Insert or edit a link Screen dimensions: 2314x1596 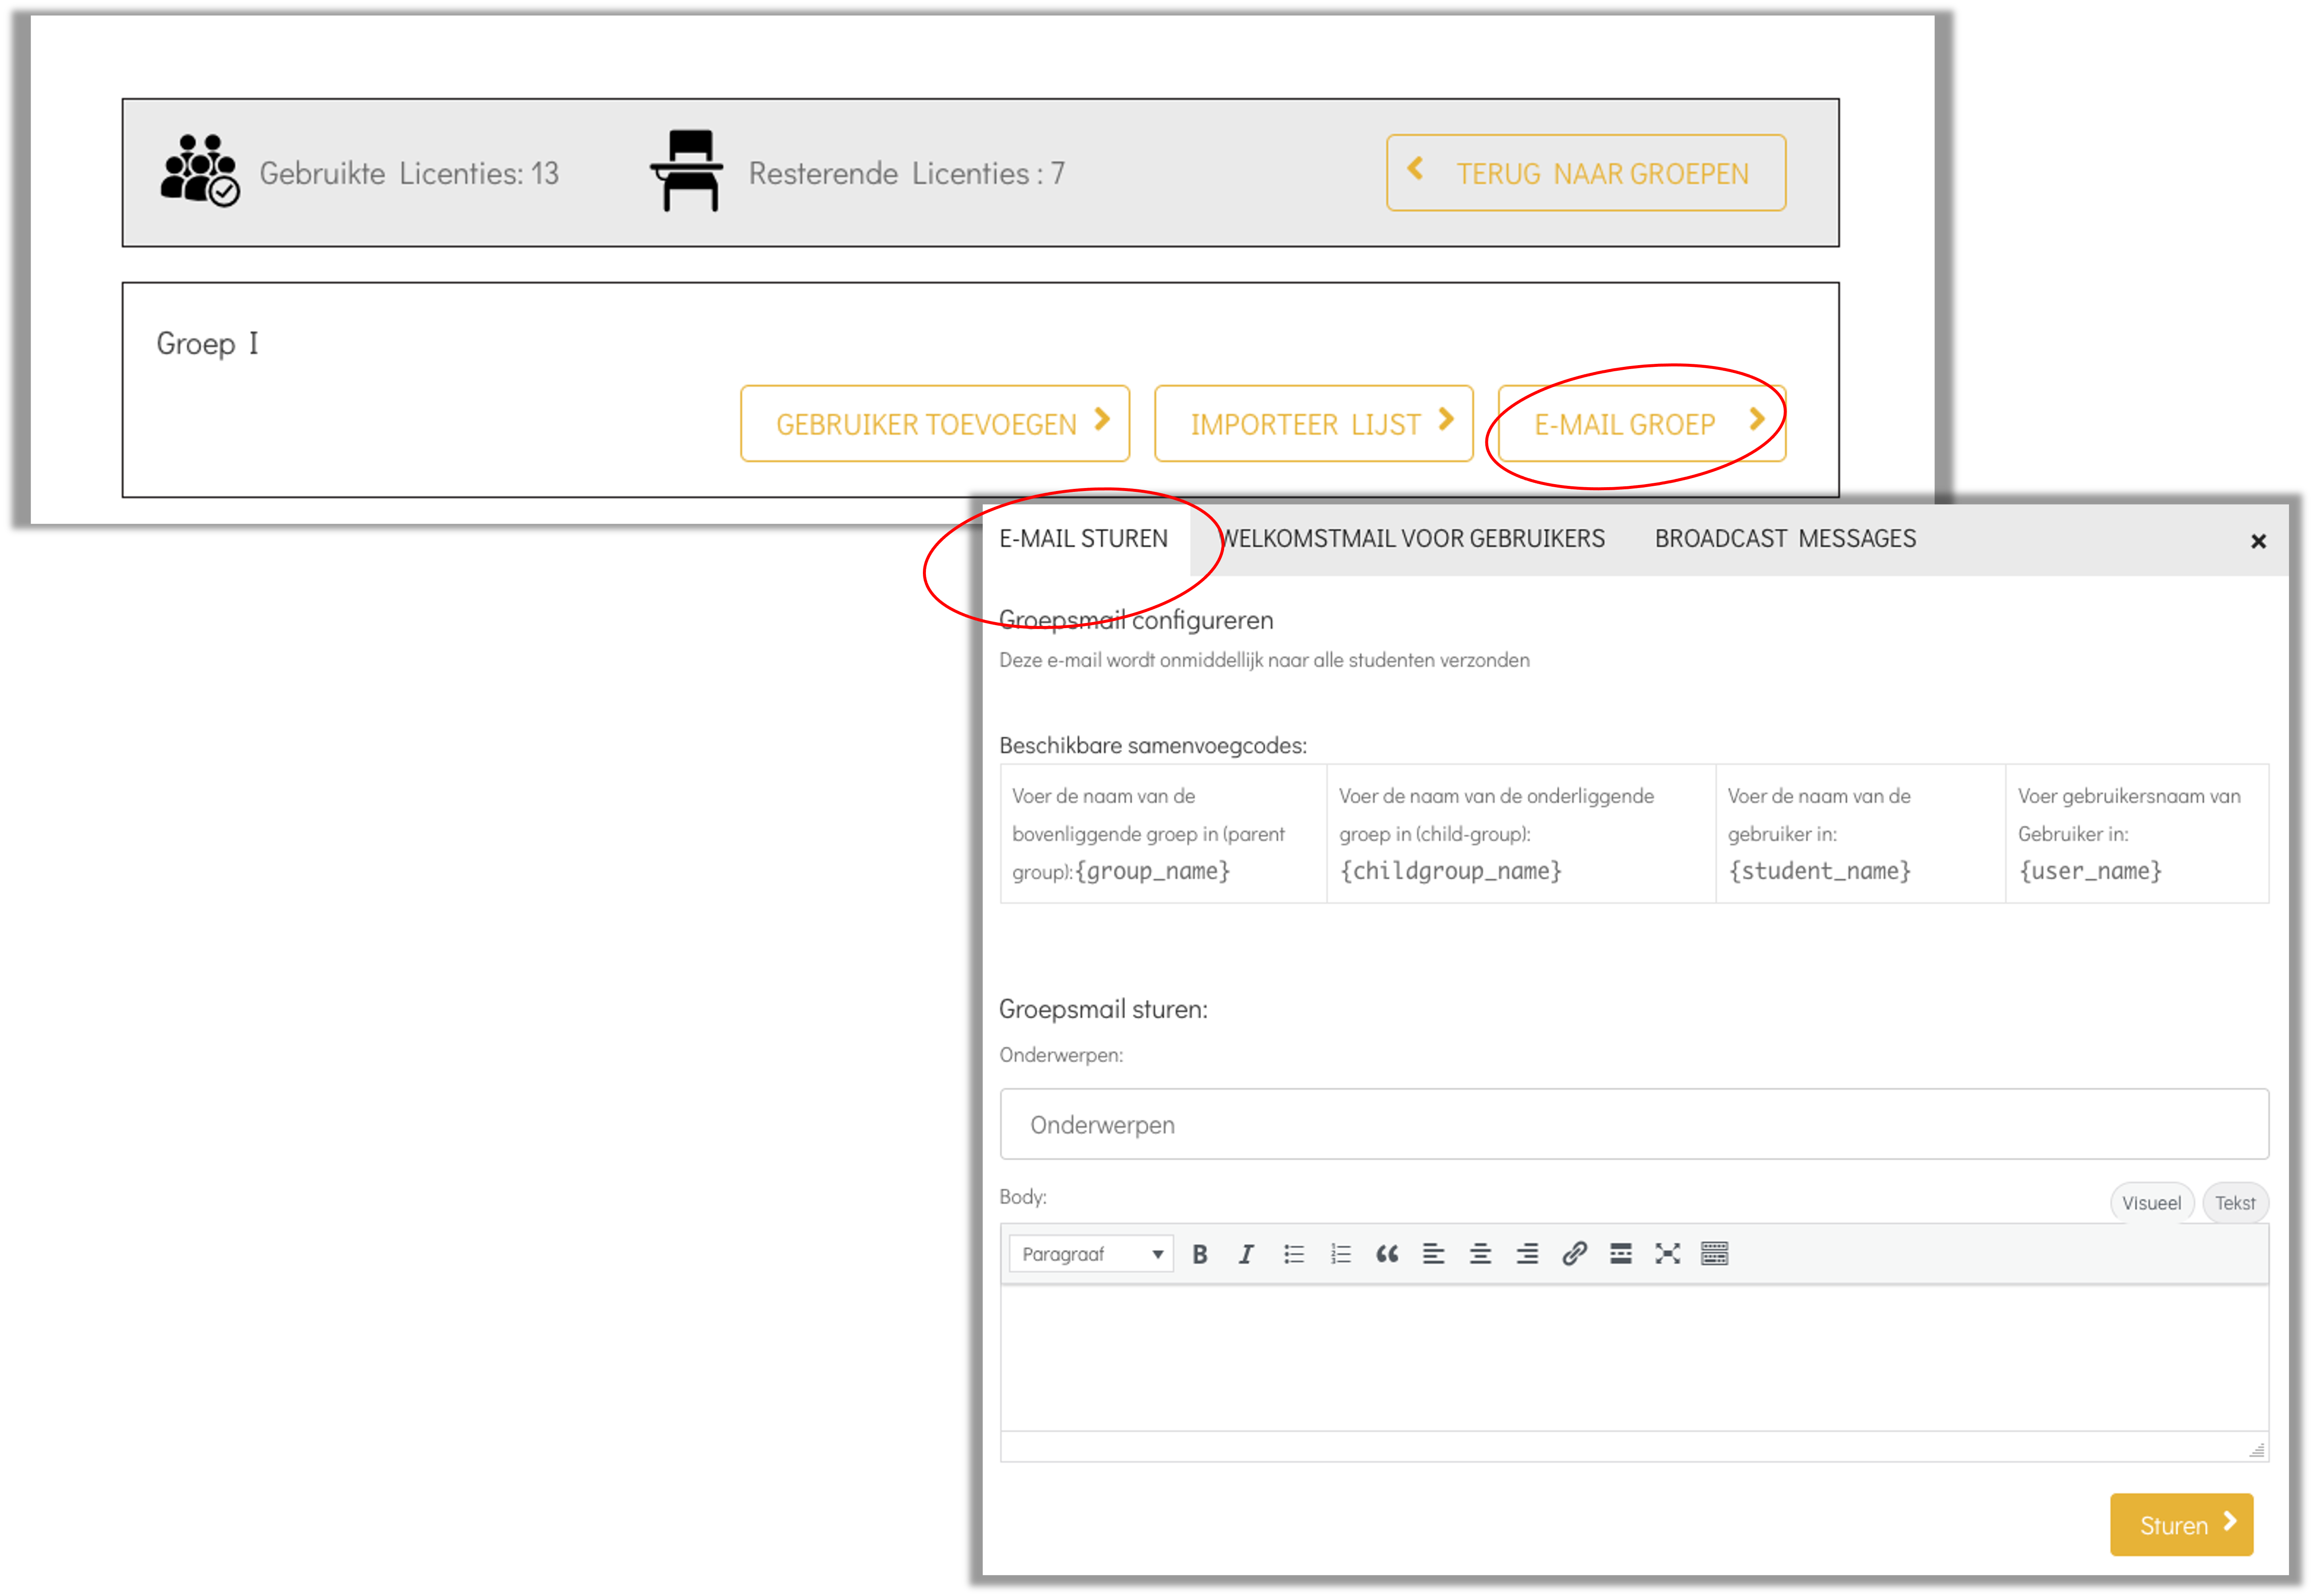point(1574,1254)
